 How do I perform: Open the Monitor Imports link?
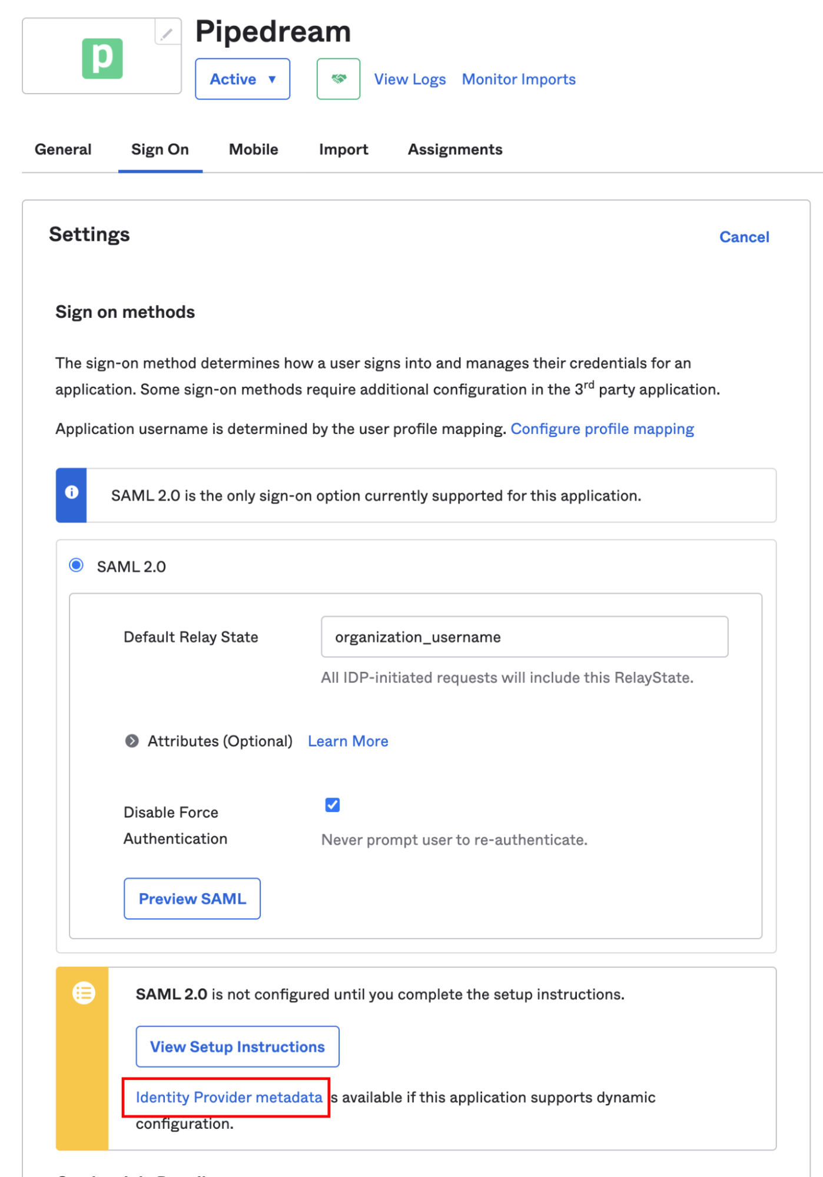518,79
